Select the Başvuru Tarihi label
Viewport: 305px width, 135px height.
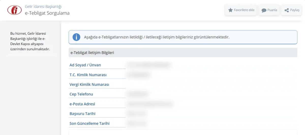click(83, 114)
